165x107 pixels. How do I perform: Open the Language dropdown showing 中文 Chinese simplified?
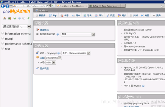click(76, 53)
